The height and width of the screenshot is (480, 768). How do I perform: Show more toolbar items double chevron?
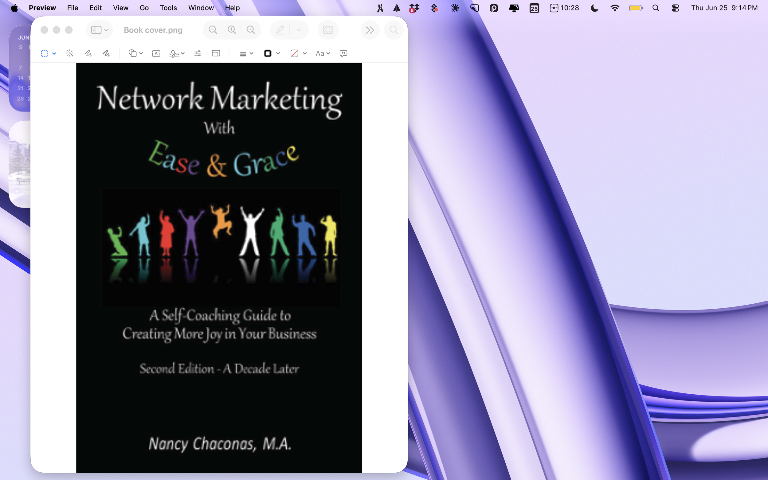tap(370, 30)
